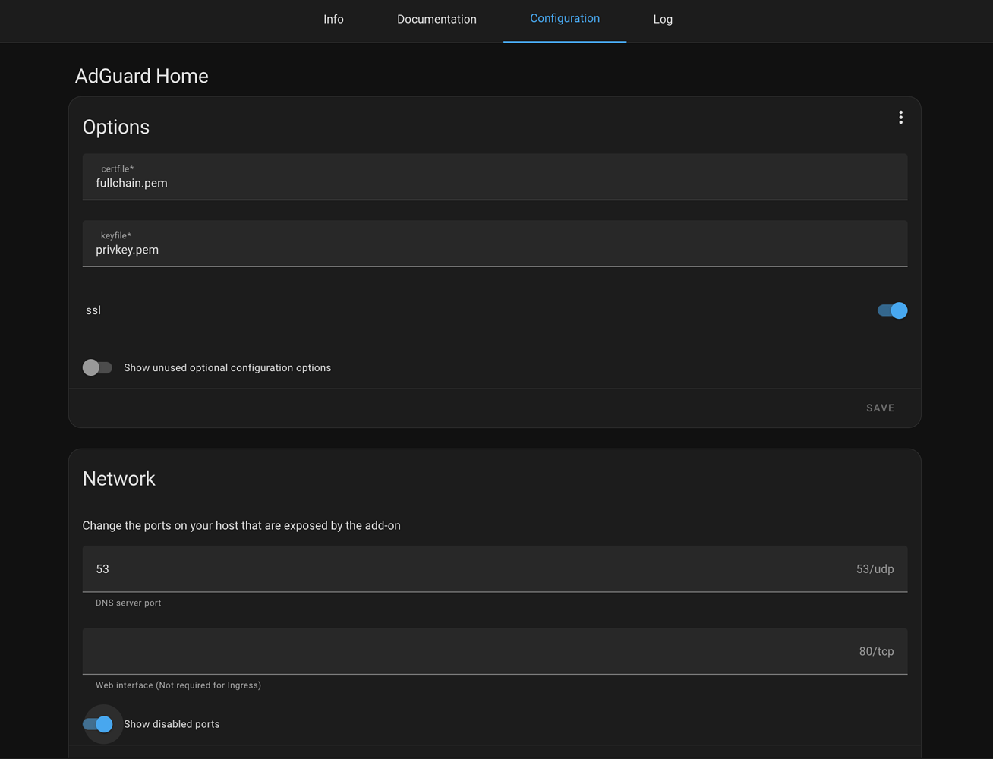Click the 80/tcp port label

click(877, 651)
